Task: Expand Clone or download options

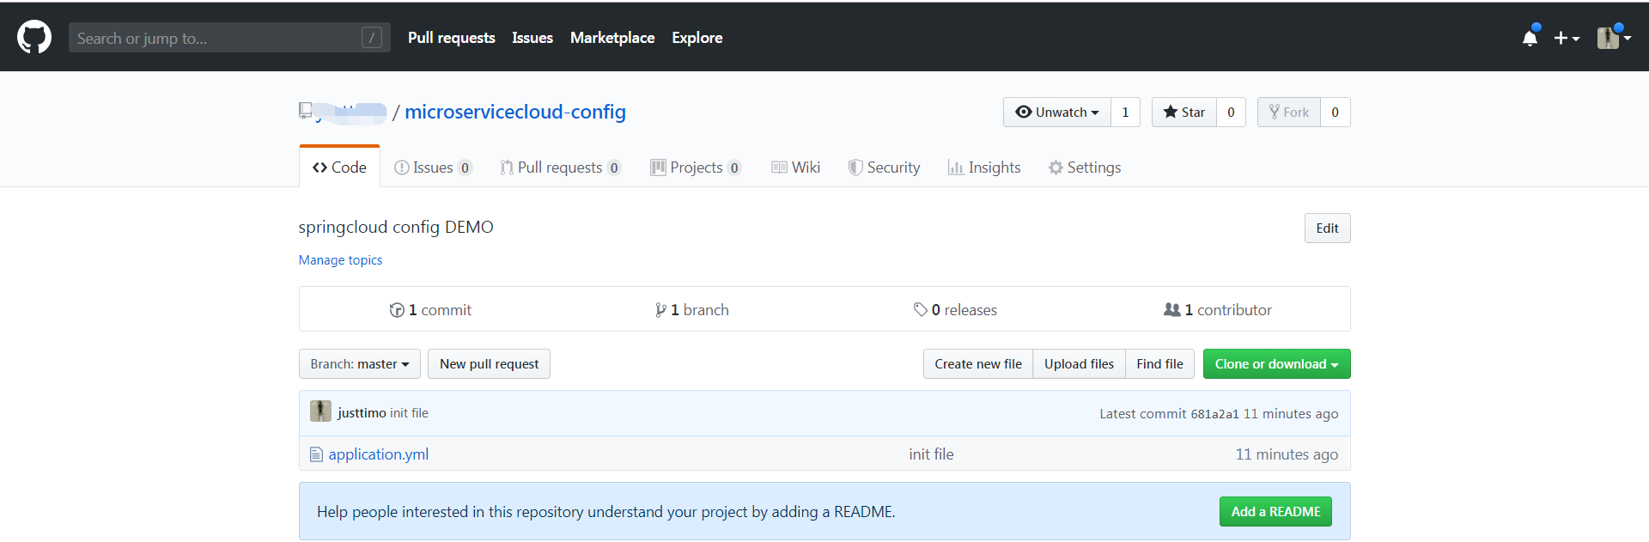Action: 1276,364
